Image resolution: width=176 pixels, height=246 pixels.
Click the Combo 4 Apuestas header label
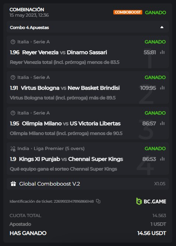pos(29,28)
